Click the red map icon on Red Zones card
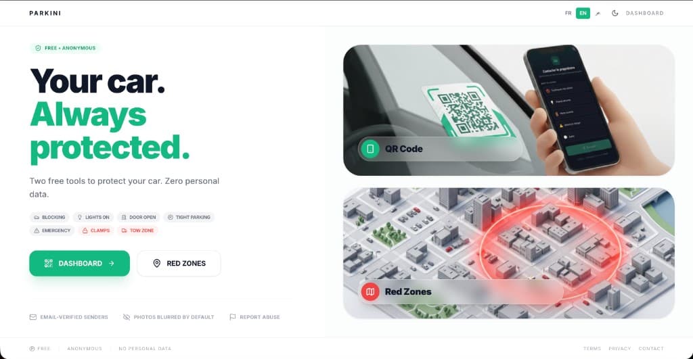 370,291
